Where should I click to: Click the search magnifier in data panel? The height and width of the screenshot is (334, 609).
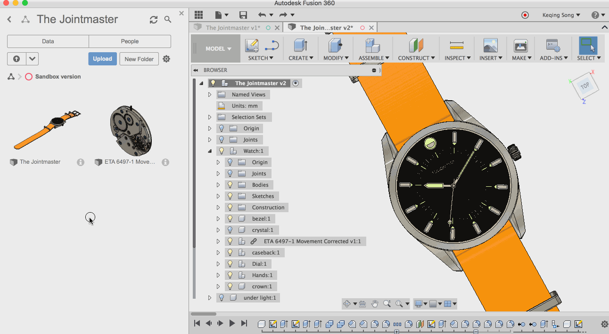(168, 20)
